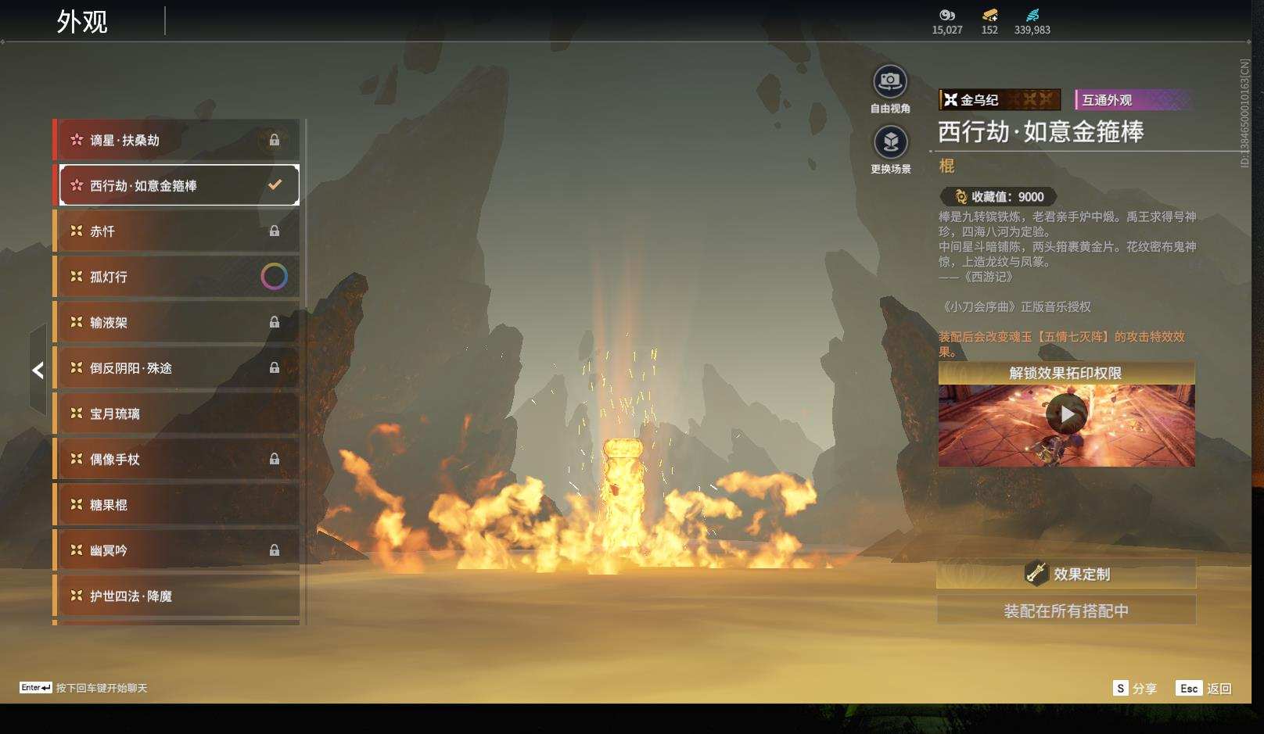
Task: Open 效果定制 effect customization
Action: point(1066,574)
